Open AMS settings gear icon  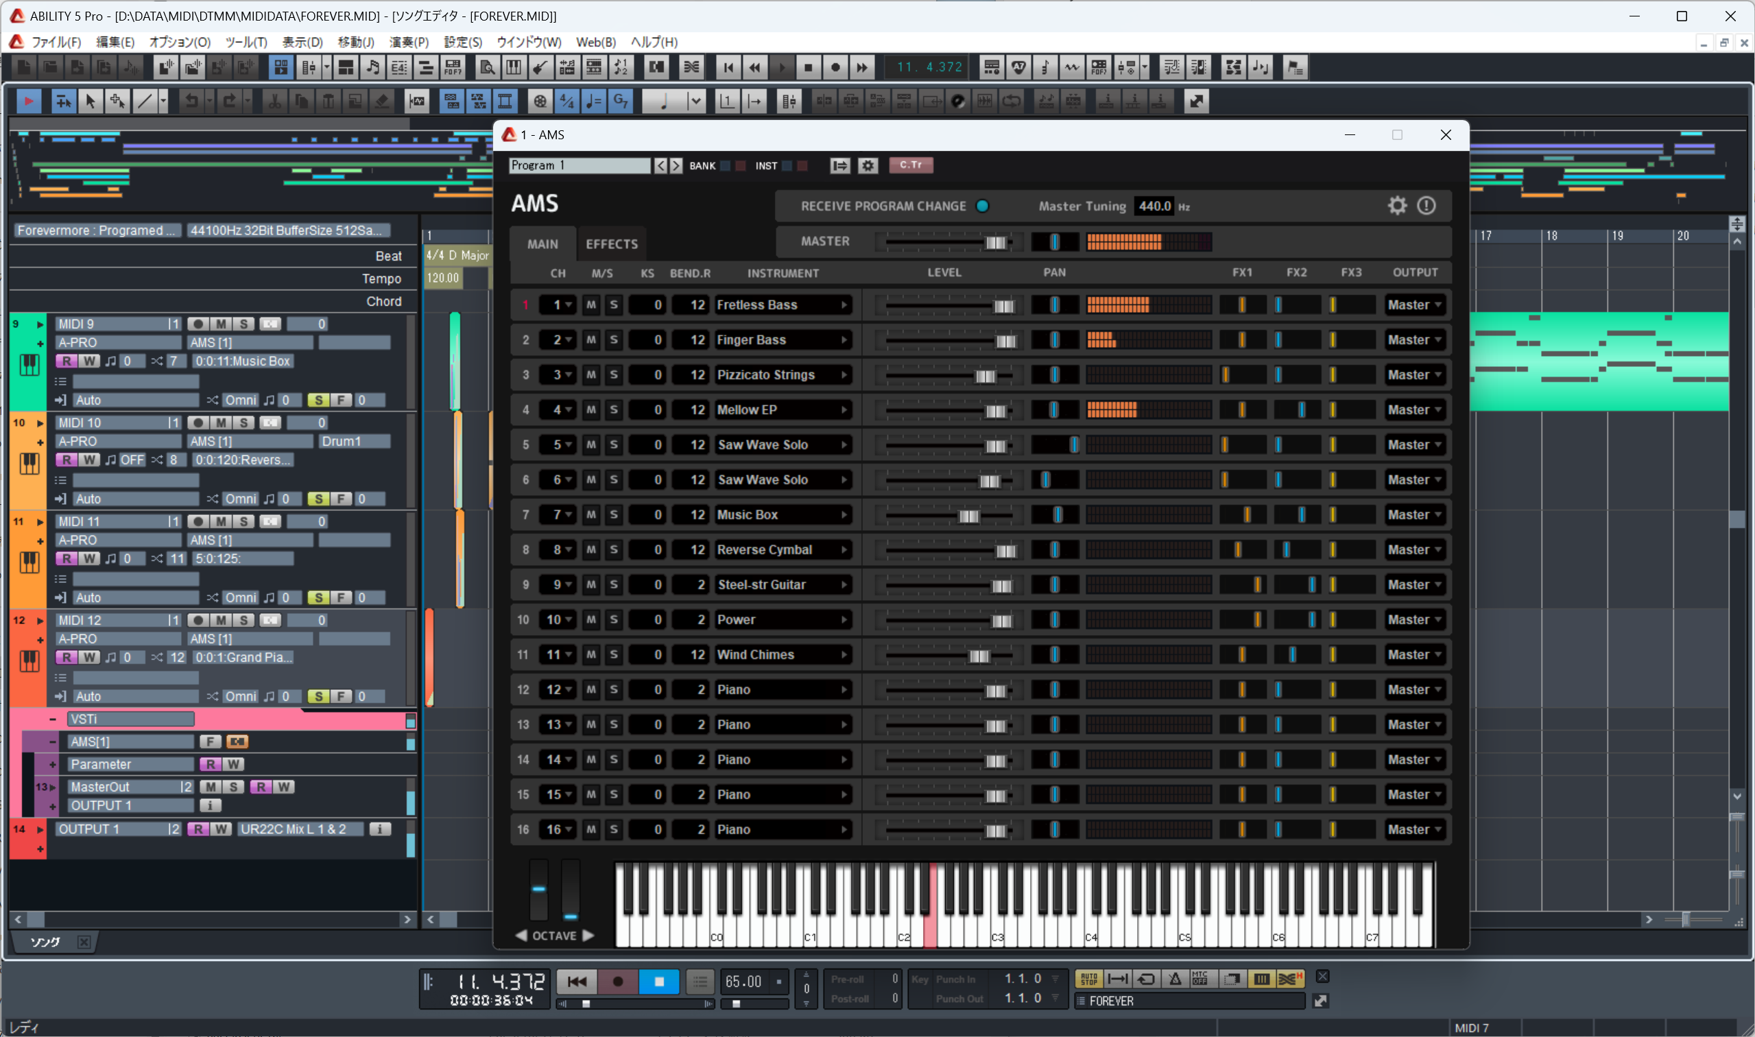[x=1397, y=206]
